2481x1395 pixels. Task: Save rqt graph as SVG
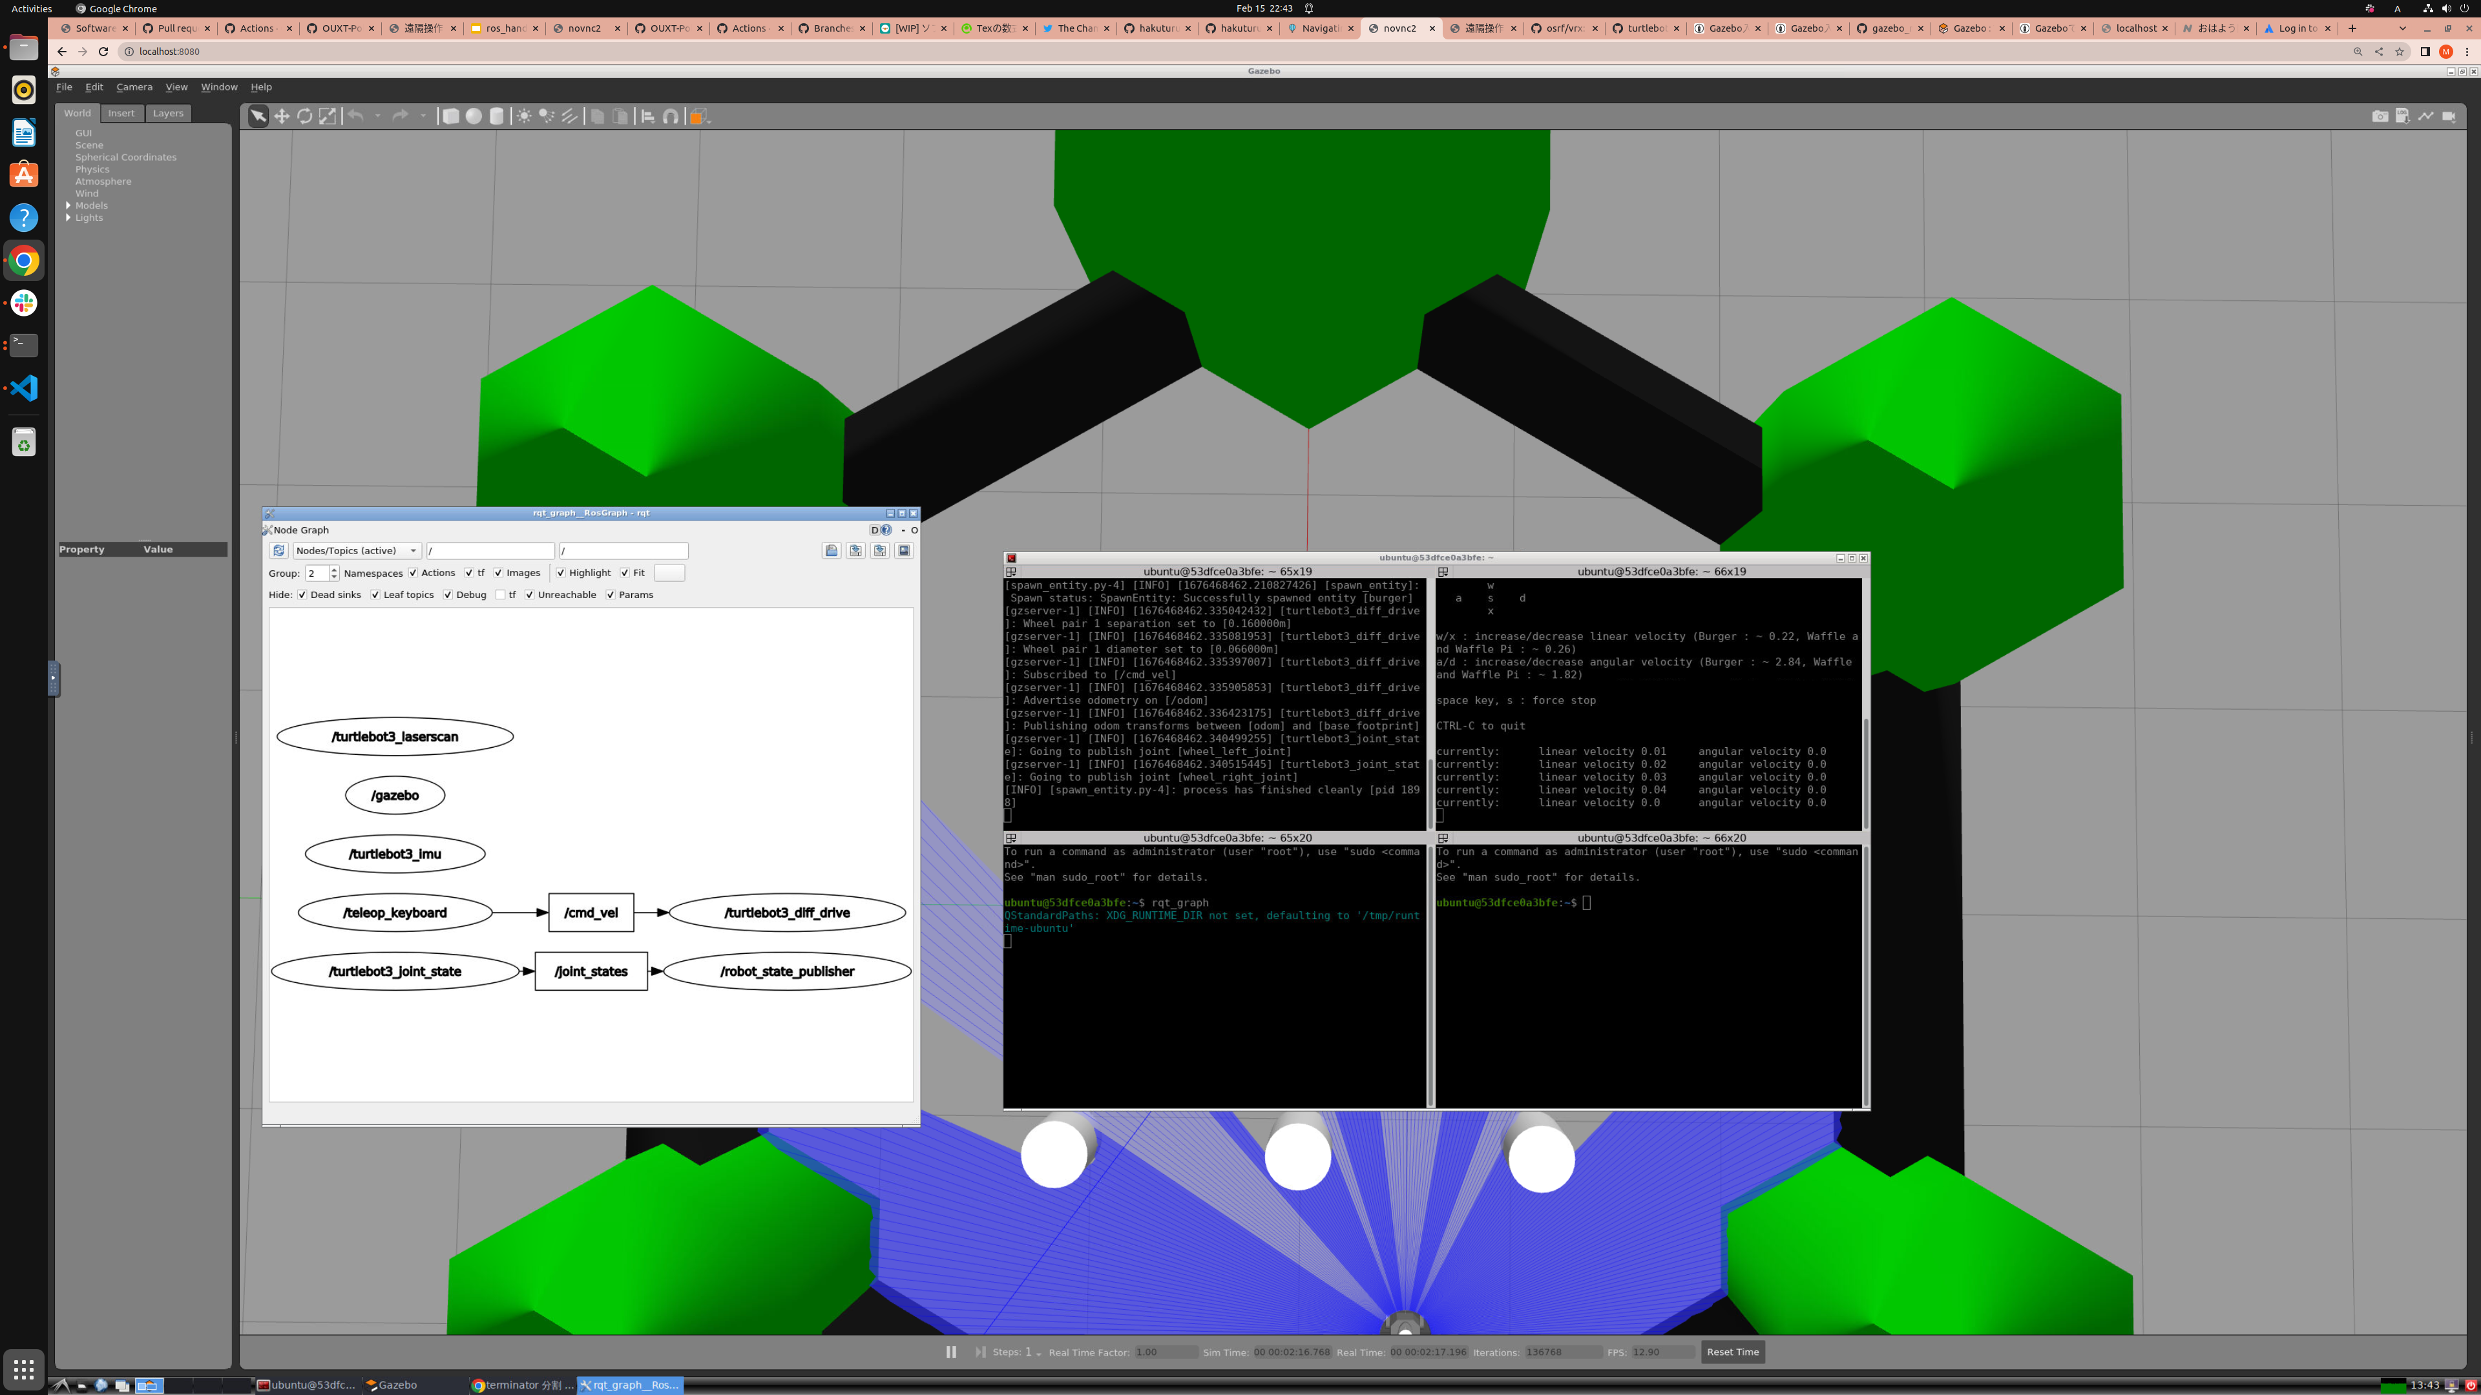click(x=879, y=551)
